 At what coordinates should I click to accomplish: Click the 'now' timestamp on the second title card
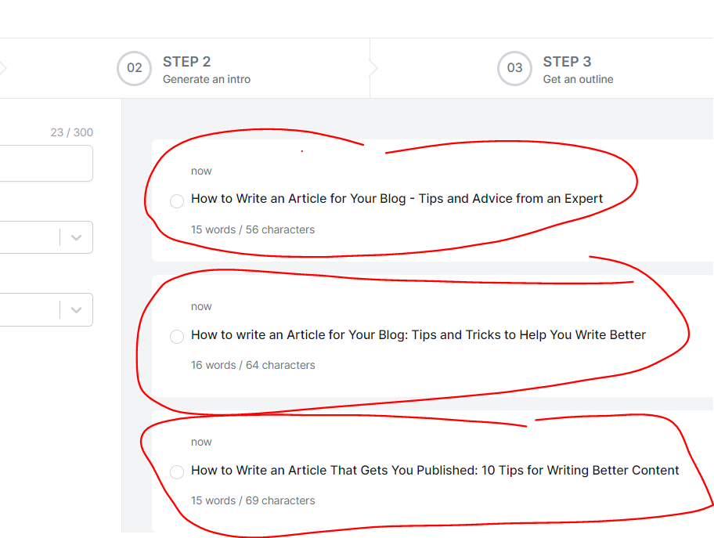(x=201, y=306)
